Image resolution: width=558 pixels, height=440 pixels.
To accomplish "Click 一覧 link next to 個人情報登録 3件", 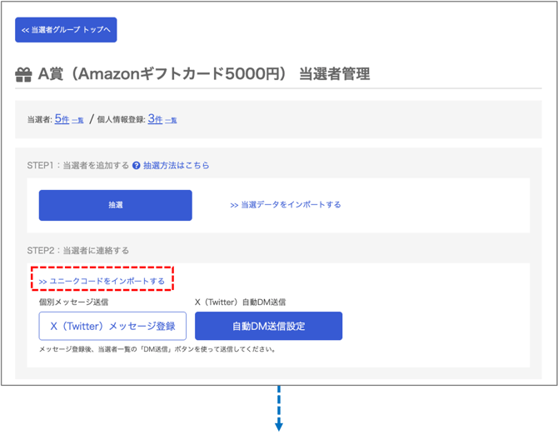I will pyautogui.click(x=171, y=121).
